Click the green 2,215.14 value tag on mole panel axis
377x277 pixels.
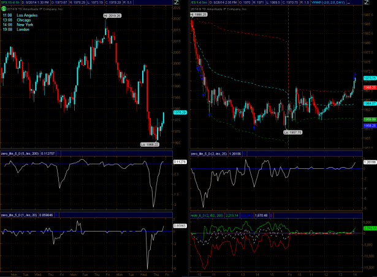point(370,228)
